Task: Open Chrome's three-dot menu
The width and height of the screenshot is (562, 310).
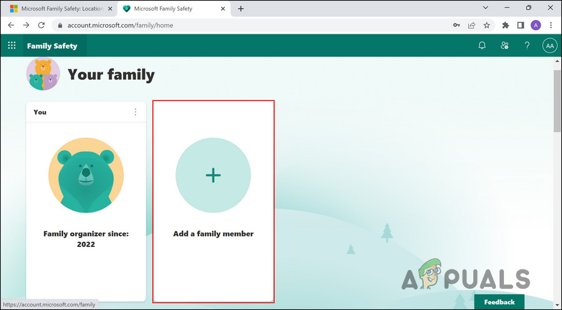Action: pyautogui.click(x=551, y=25)
